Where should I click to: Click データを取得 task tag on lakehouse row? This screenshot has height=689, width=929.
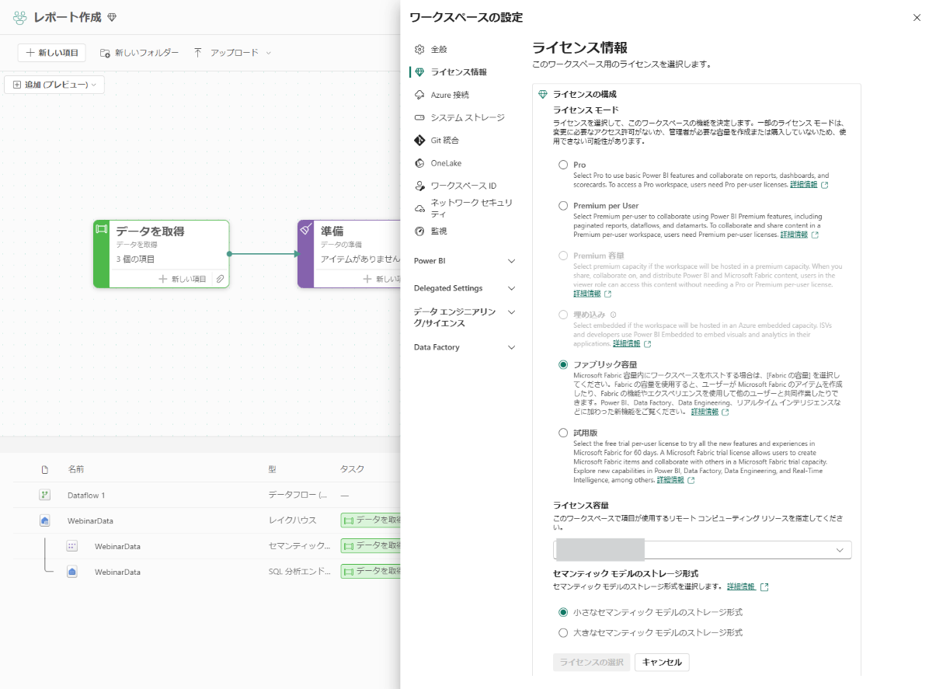(x=371, y=520)
